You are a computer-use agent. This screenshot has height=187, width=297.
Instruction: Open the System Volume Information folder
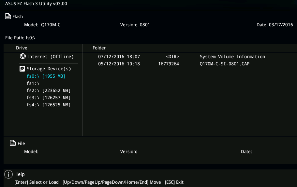click(232, 57)
